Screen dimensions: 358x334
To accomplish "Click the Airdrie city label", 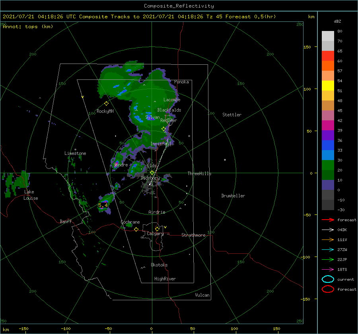I will [157, 212].
